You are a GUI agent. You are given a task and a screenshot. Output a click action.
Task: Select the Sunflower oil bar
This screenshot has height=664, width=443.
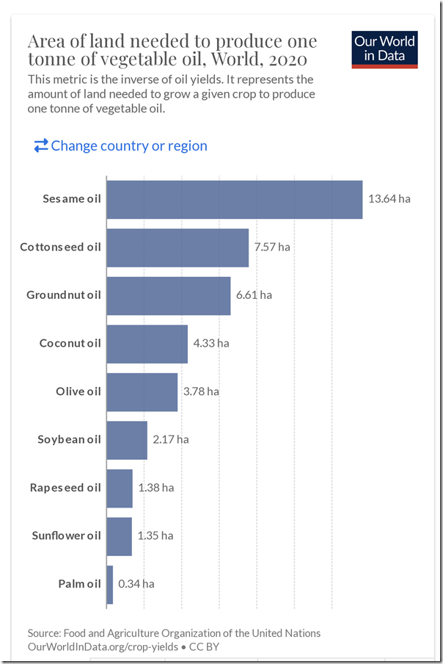[119, 535]
